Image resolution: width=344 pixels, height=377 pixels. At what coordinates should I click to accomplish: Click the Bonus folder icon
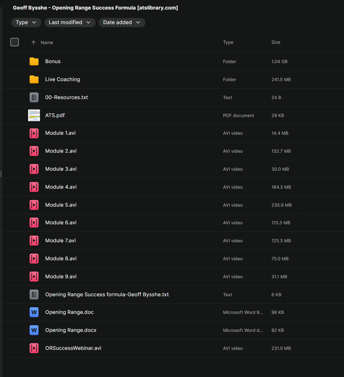pyautogui.click(x=34, y=61)
